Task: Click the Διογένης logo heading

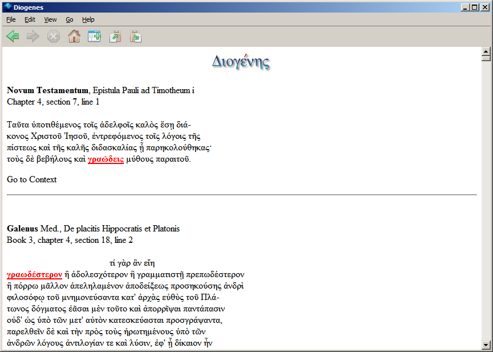Action: (240, 62)
